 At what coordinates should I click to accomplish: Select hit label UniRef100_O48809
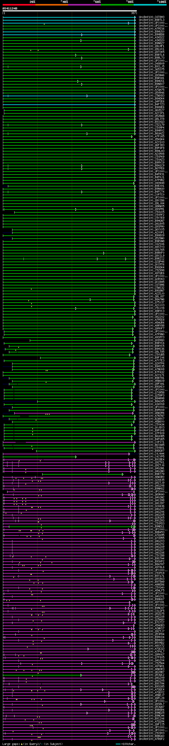pyautogui.click(x=152, y=64)
